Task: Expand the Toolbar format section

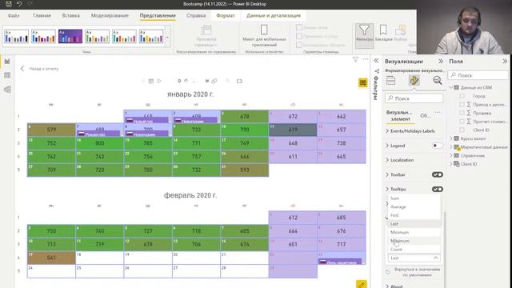Action: pos(387,174)
